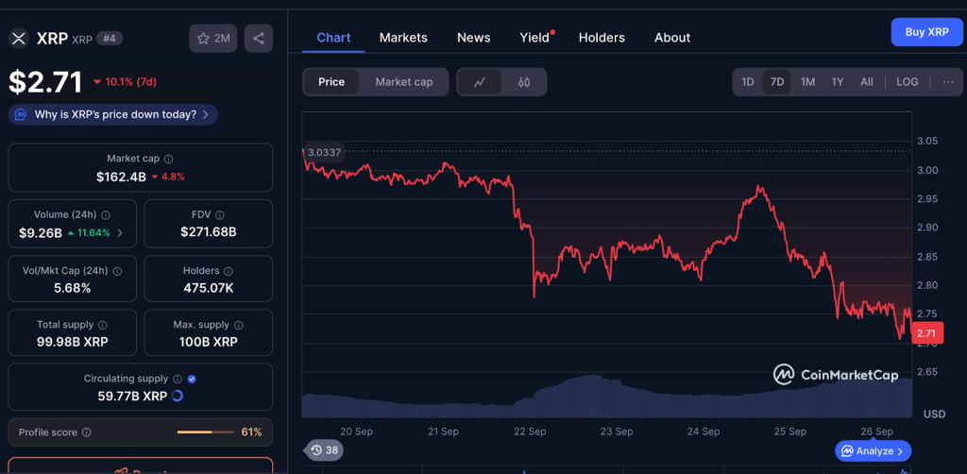Click the red 2.71 current price tag
967x474 pixels.
(927, 333)
